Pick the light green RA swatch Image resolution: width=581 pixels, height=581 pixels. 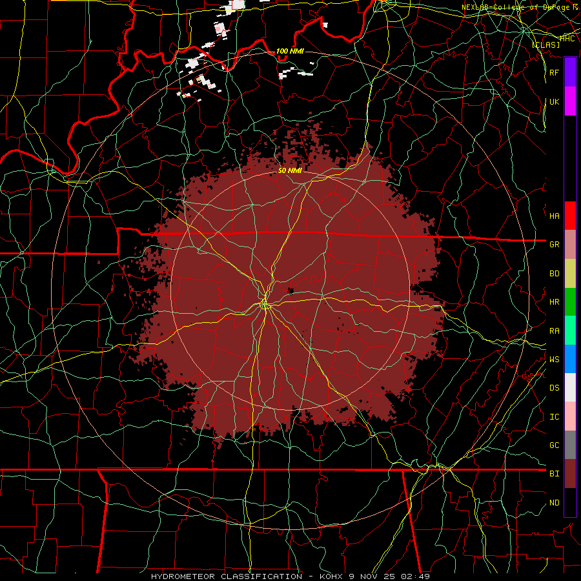[x=570, y=330]
